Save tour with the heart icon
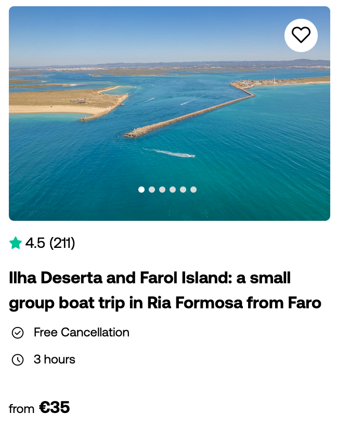 pyautogui.click(x=301, y=35)
